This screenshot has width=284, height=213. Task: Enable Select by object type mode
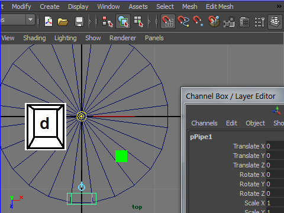tap(123, 21)
